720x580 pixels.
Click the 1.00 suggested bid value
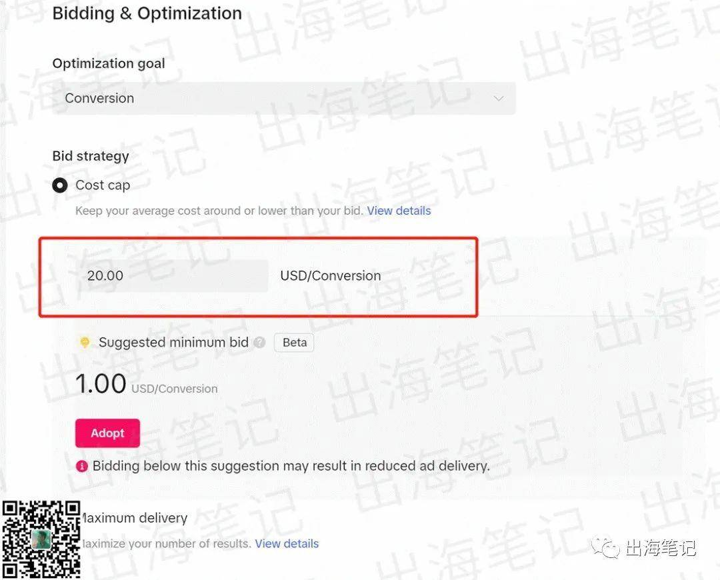coord(101,383)
